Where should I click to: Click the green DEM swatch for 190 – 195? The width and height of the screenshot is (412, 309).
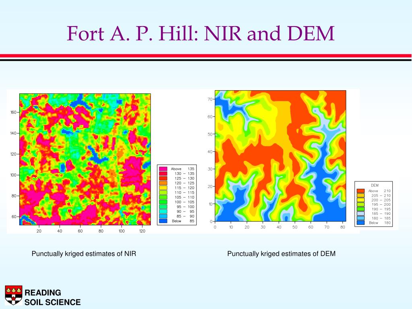(360, 209)
